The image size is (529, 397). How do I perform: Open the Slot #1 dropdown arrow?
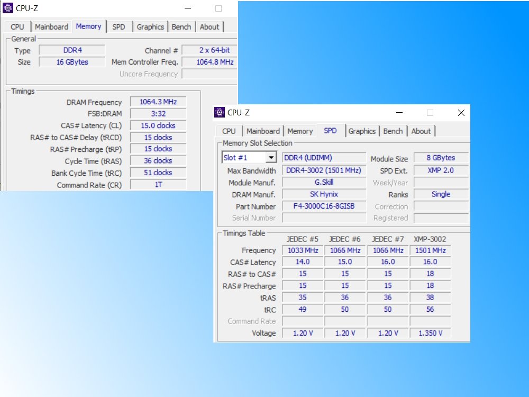pyautogui.click(x=271, y=158)
